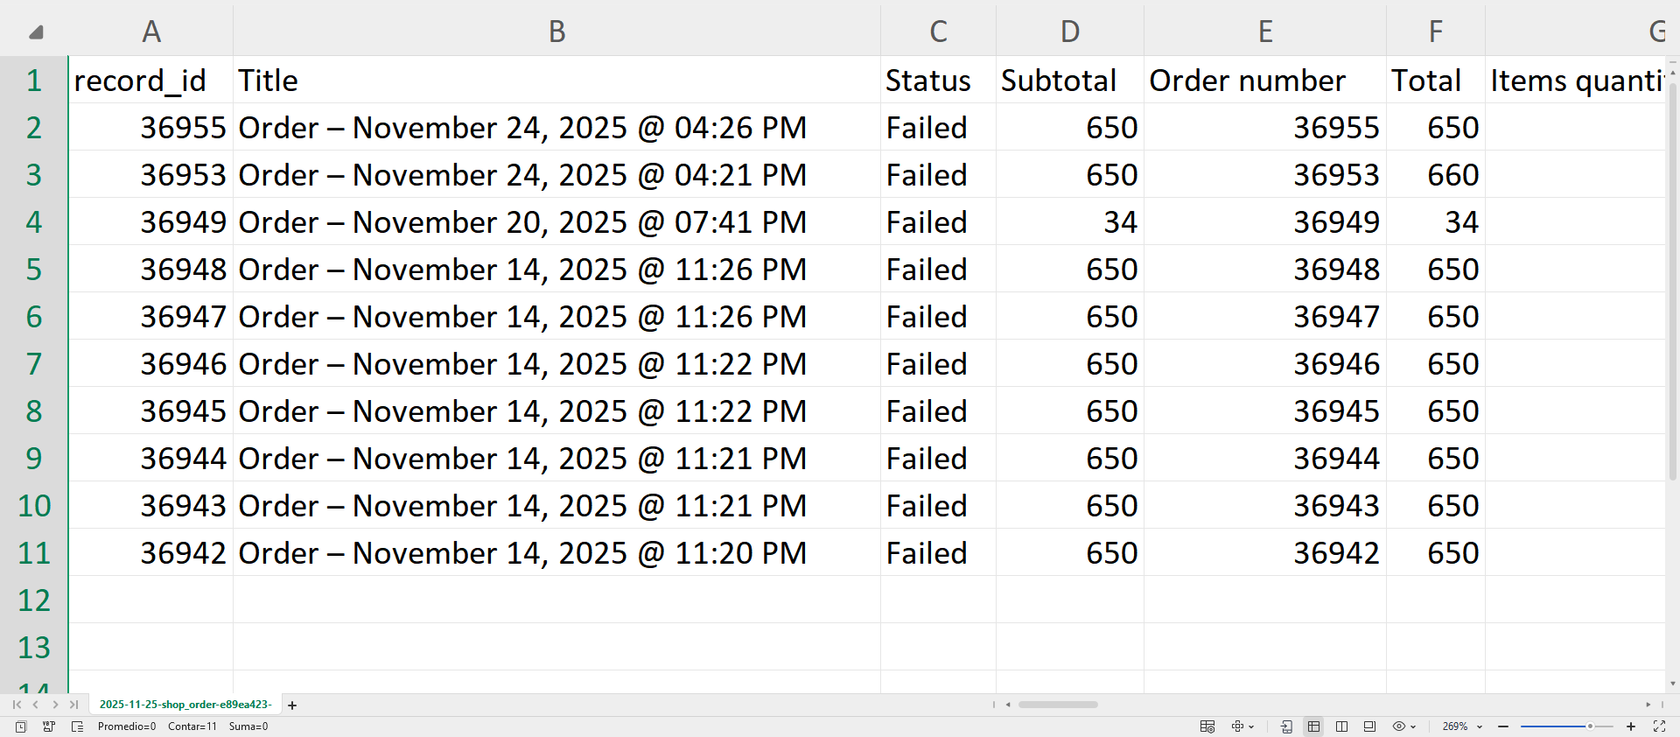Select the 2025-11-25-shop_order sheet tab
Screen dimensions: 1680x737
[x=185, y=705]
